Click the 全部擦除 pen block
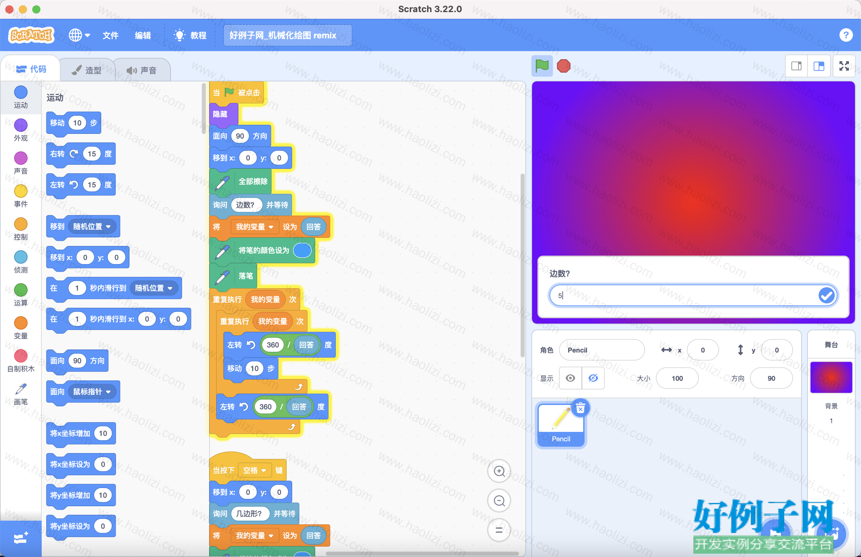 point(240,181)
